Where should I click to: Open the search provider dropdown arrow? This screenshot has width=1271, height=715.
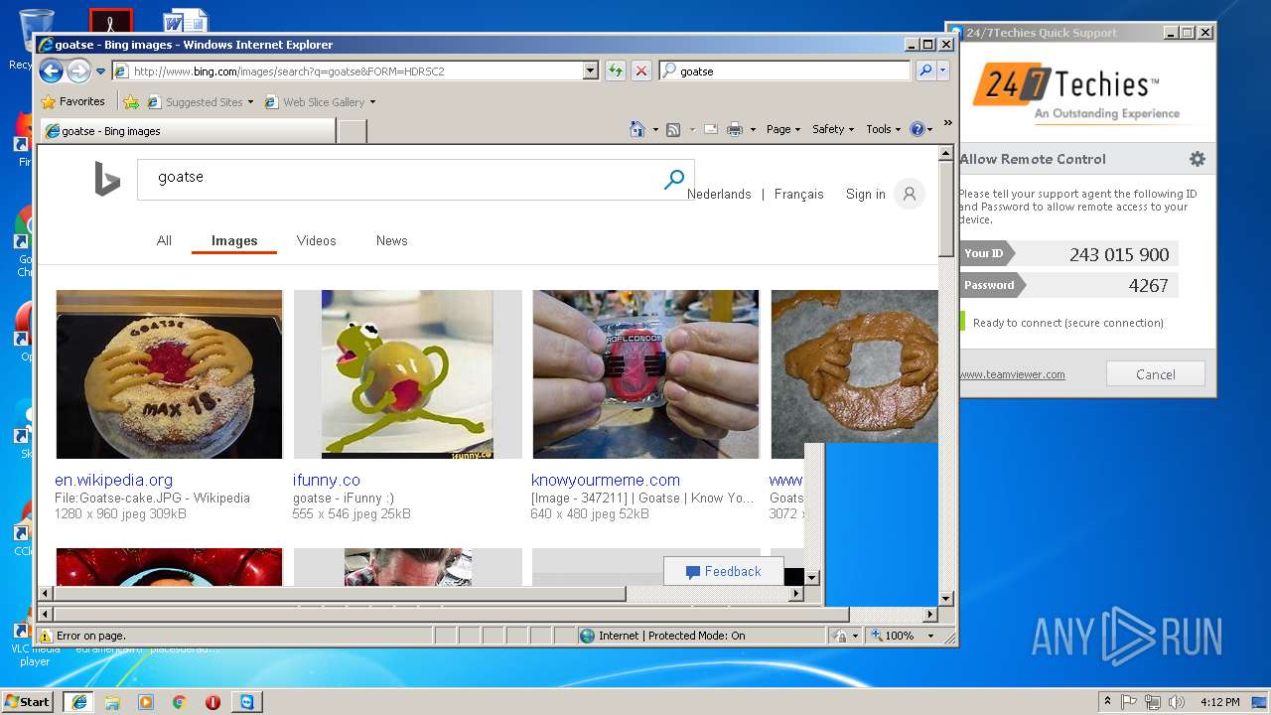(942, 71)
